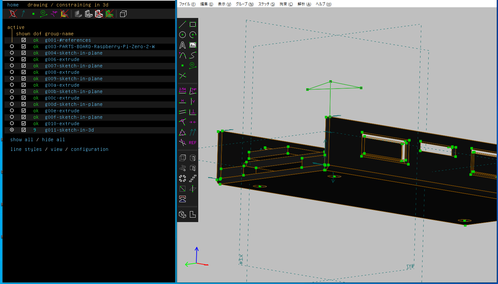Open the スケッチ (Sketch) menu
The width and height of the screenshot is (498, 284).
click(266, 4)
